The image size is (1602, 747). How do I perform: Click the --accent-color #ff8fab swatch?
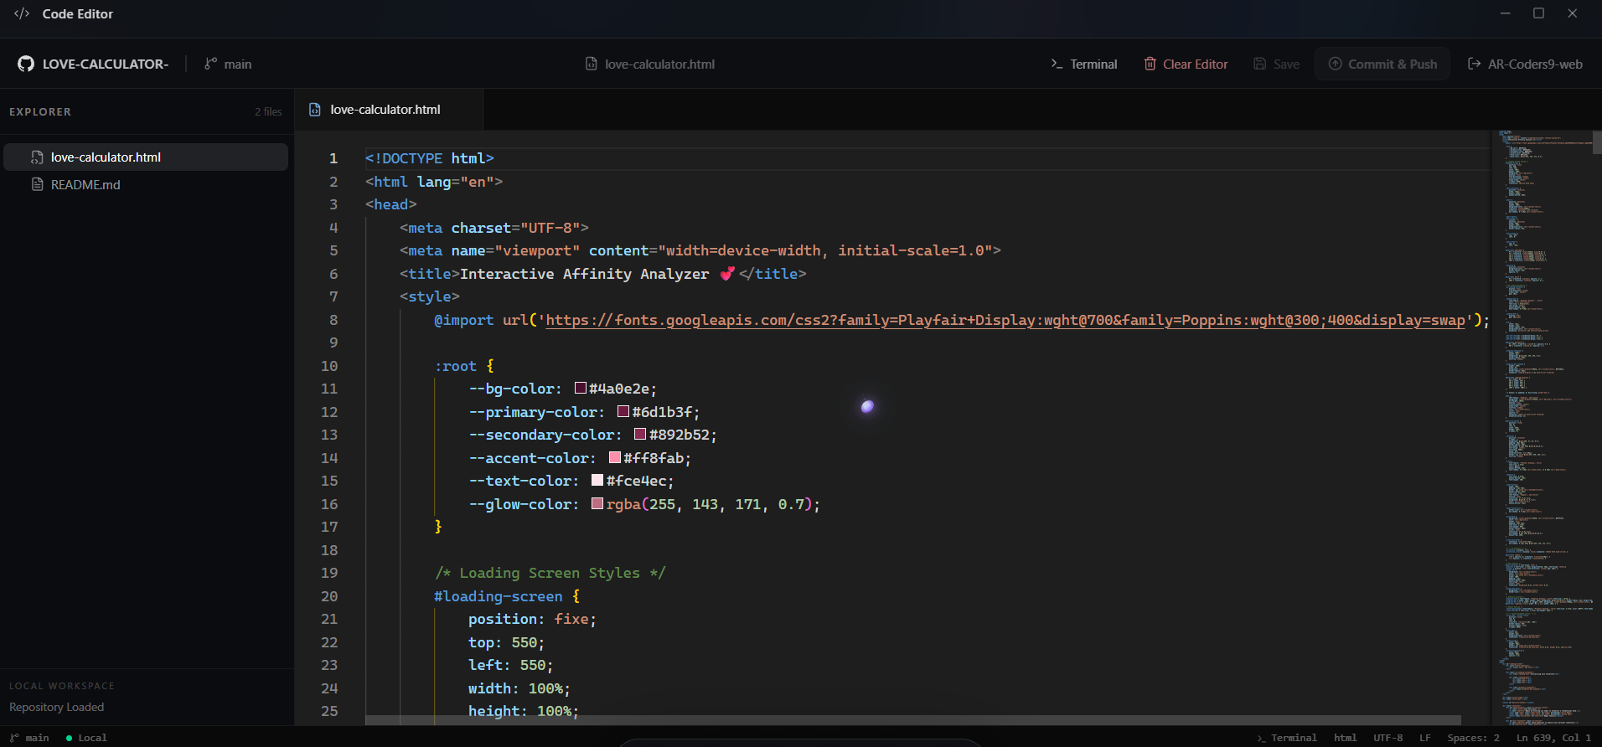point(615,457)
